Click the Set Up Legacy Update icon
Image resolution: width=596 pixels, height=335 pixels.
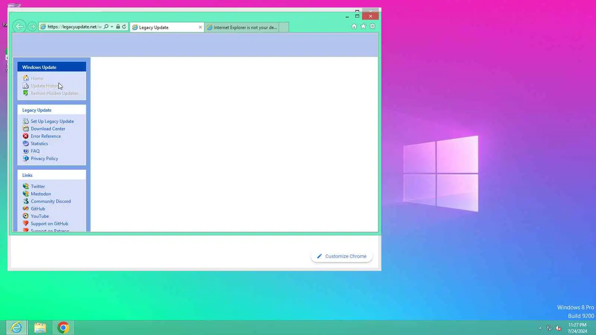[26, 121]
